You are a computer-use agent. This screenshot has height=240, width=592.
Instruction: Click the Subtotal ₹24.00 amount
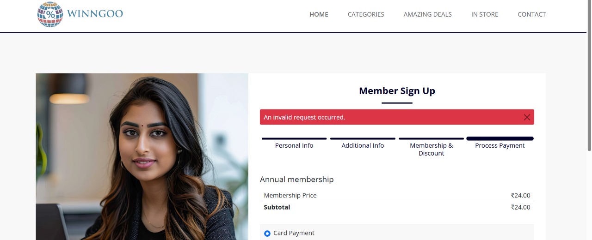pos(520,207)
